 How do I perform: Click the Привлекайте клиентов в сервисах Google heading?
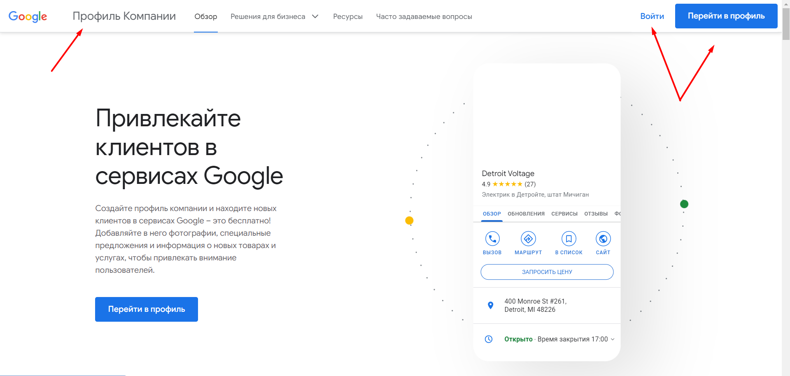pyautogui.click(x=189, y=147)
